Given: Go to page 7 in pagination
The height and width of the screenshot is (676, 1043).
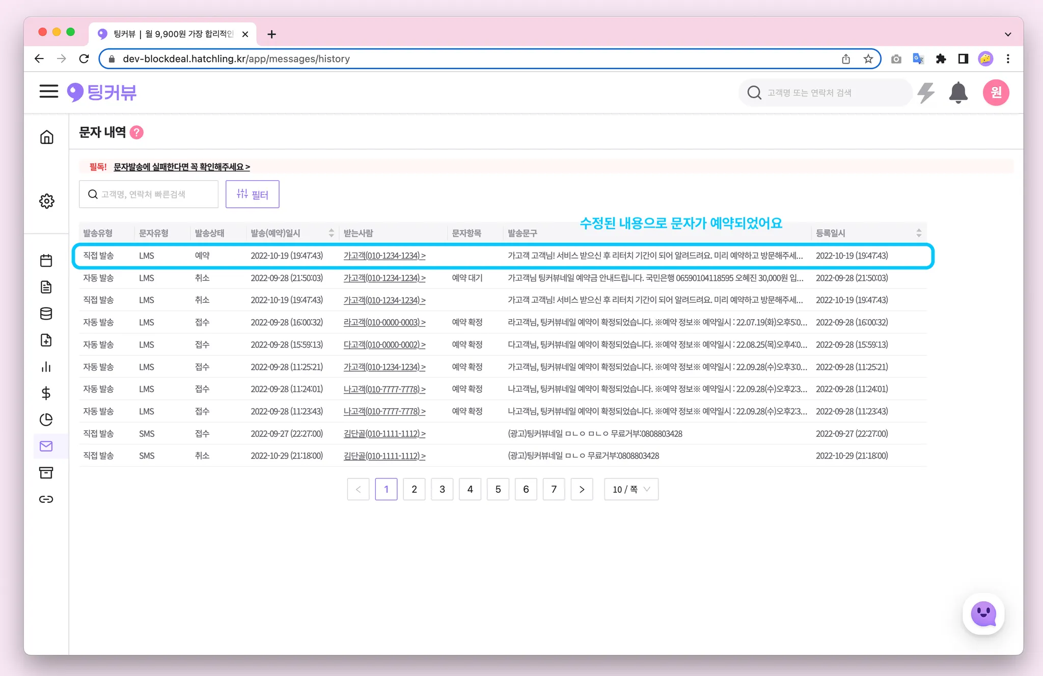Looking at the screenshot, I should click(x=554, y=489).
